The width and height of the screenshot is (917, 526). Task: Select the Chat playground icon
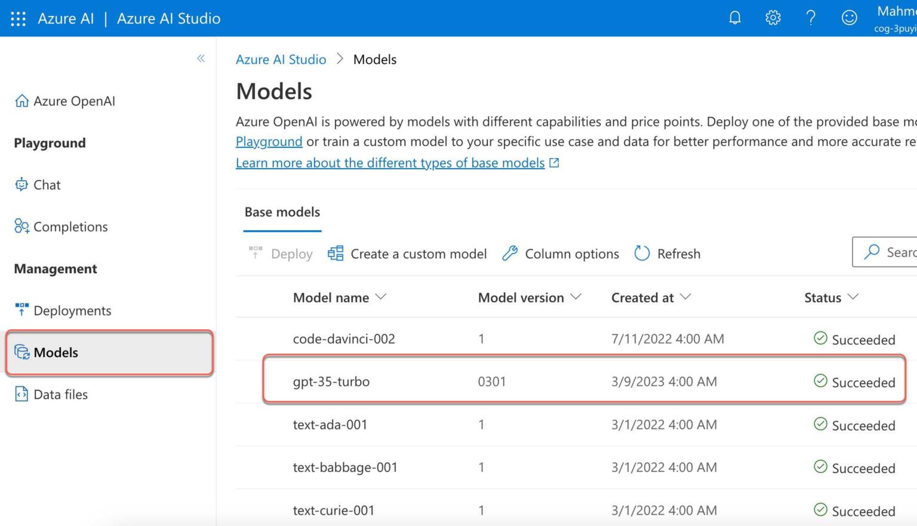point(21,185)
